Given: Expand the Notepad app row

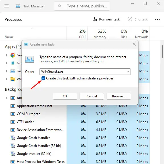Looking at the screenshot, I should 6,63.
